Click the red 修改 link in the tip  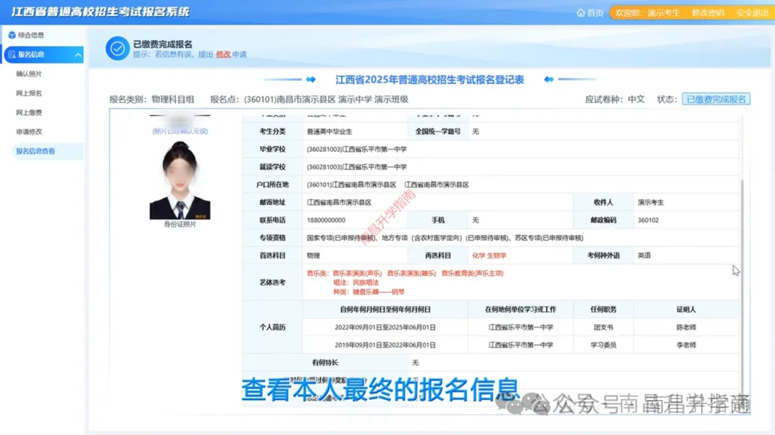[x=223, y=54]
